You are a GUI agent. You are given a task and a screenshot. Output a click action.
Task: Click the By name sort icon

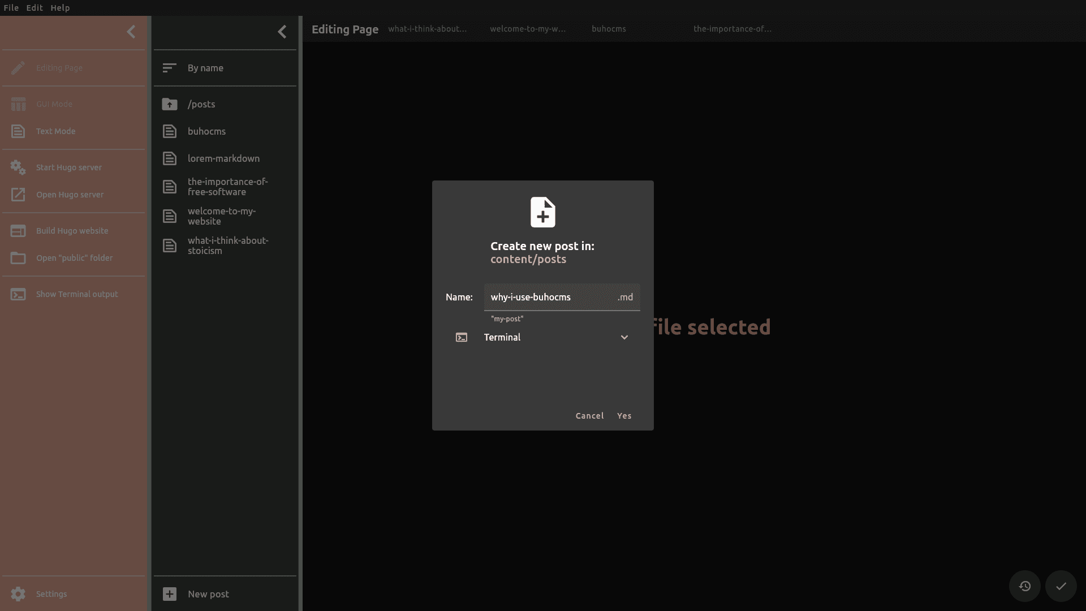[170, 68]
